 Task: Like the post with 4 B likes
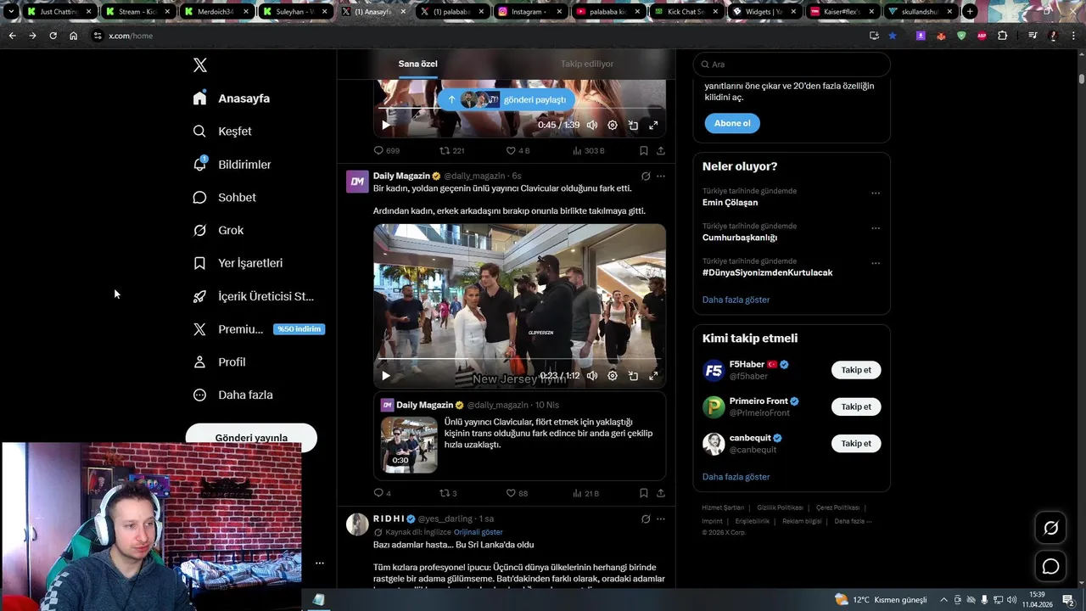coord(518,150)
